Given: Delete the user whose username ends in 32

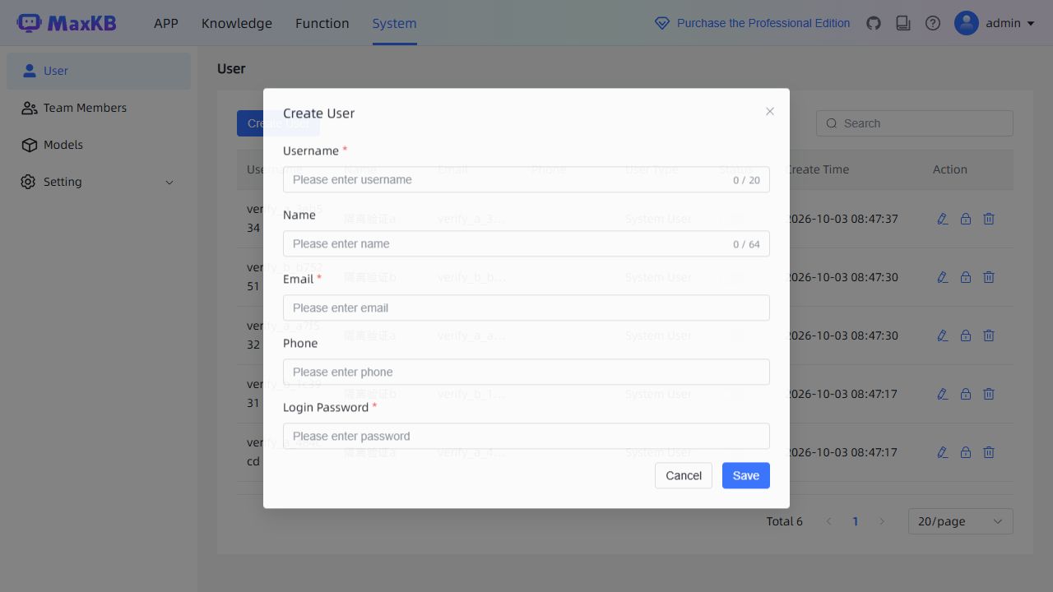Looking at the screenshot, I should coord(989,335).
